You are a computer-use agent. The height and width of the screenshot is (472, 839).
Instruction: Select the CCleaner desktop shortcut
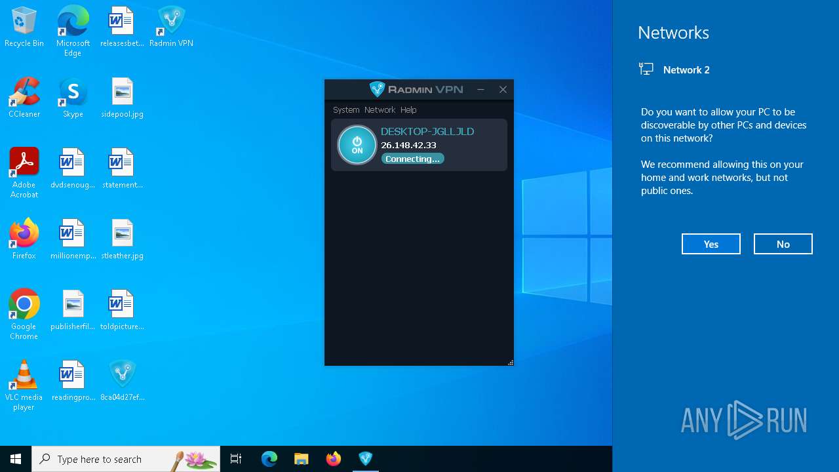(x=24, y=98)
